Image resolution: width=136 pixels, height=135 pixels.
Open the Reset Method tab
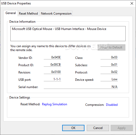click(28, 14)
